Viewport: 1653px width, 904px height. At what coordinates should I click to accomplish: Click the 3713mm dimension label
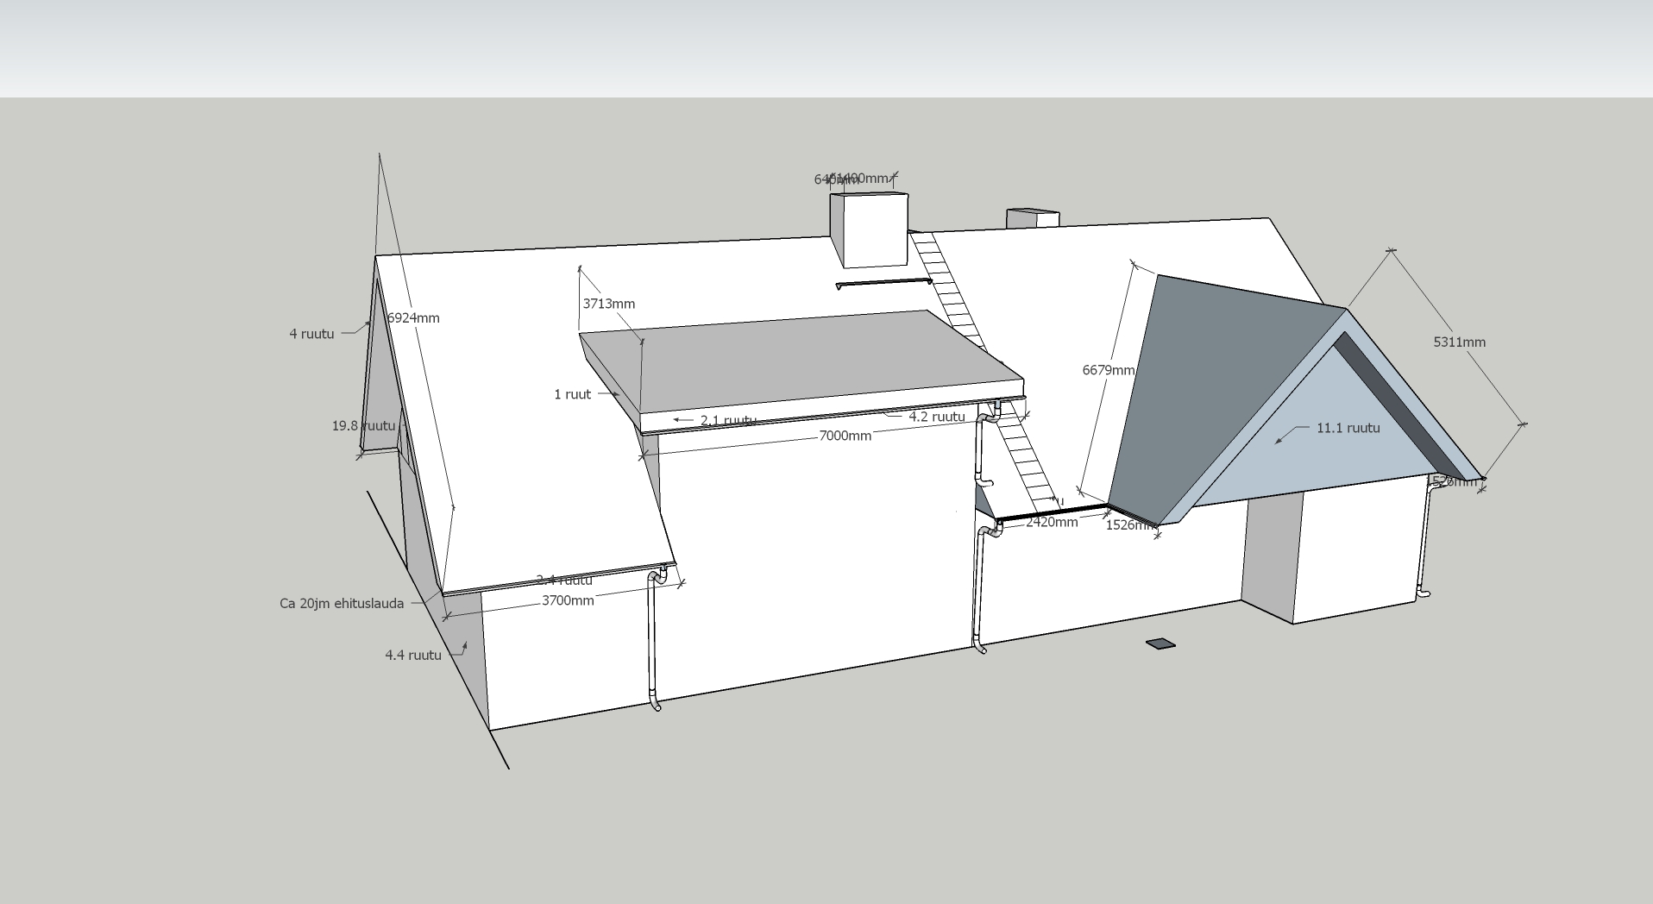608,304
